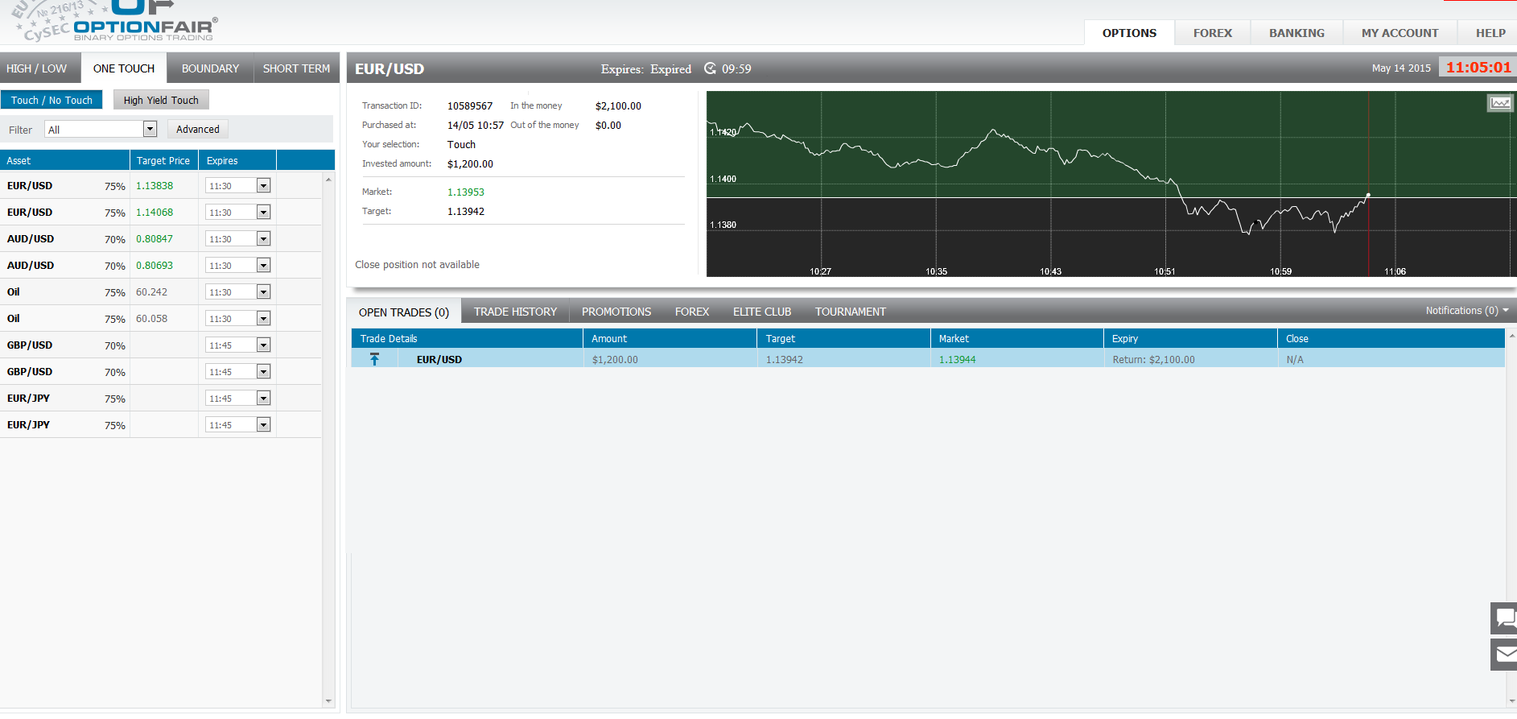Click the asset list scroll-up arrow
This screenshot has width=1517, height=719.
coord(328,180)
